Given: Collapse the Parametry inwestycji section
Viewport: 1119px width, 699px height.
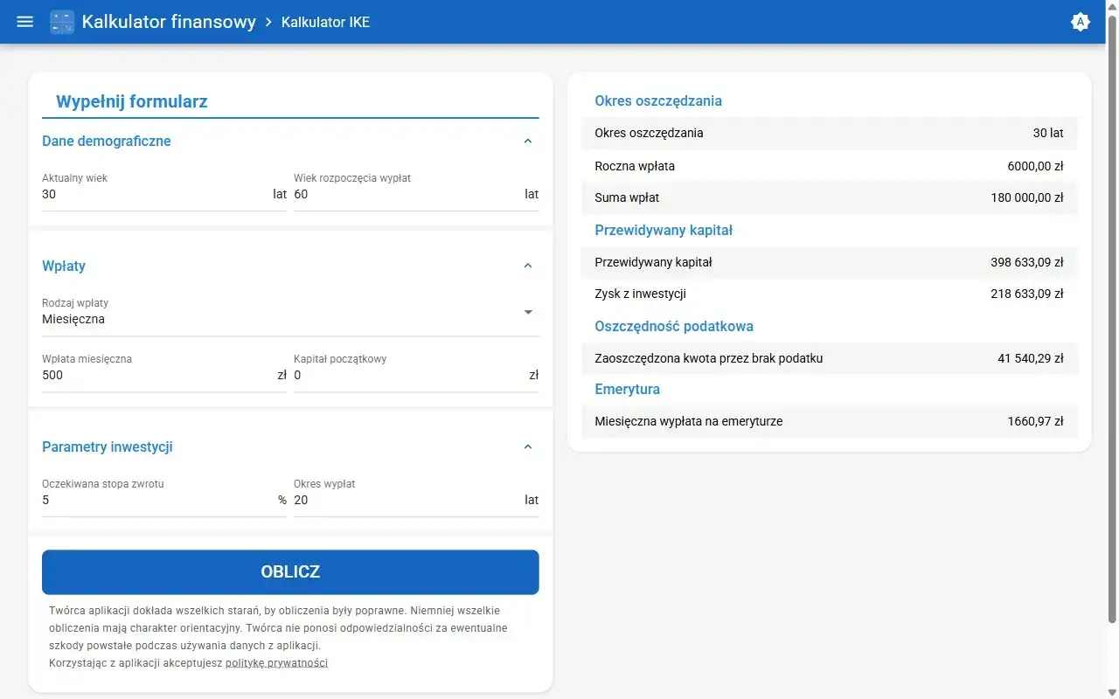Looking at the screenshot, I should click(x=527, y=446).
